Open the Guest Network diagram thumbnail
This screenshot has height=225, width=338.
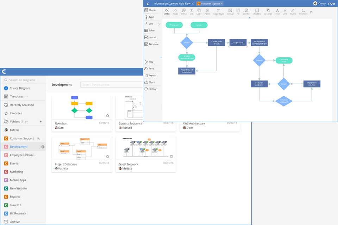[146, 148]
